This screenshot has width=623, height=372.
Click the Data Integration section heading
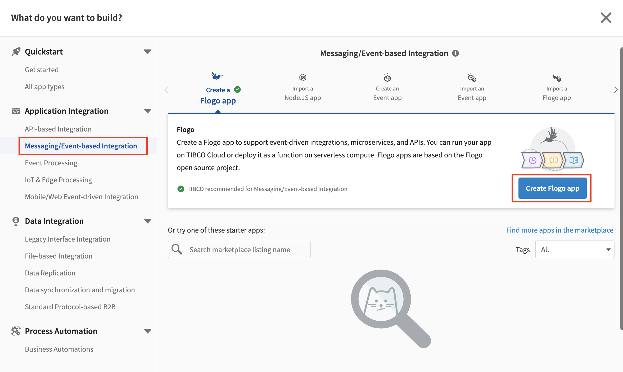tap(54, 221)
